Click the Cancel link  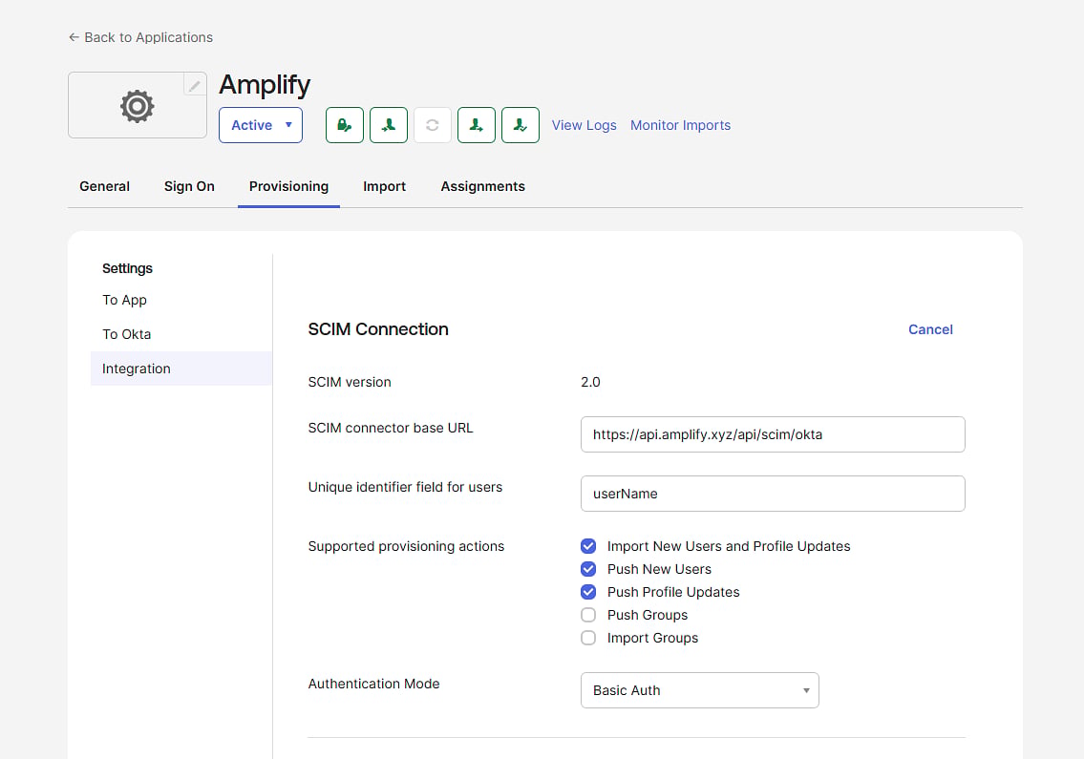[x=930, y=329]
